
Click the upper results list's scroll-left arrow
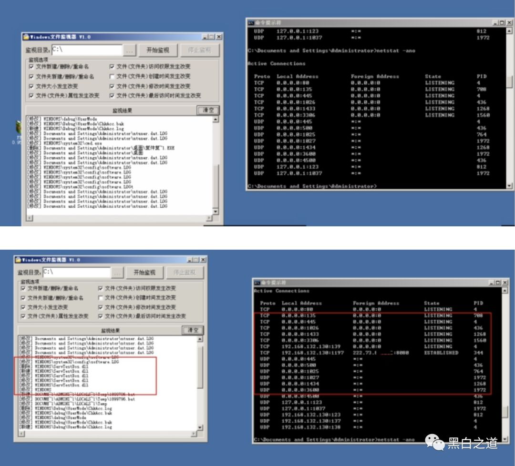pos(30,218)
